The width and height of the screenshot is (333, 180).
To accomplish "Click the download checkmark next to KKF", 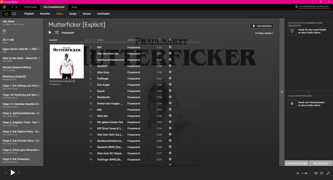I will 170,47.
